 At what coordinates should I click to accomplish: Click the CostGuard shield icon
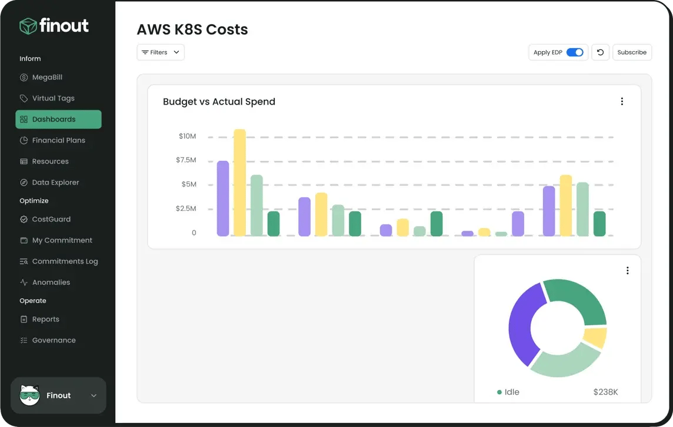pyautogui.click(x=24, y=220)
